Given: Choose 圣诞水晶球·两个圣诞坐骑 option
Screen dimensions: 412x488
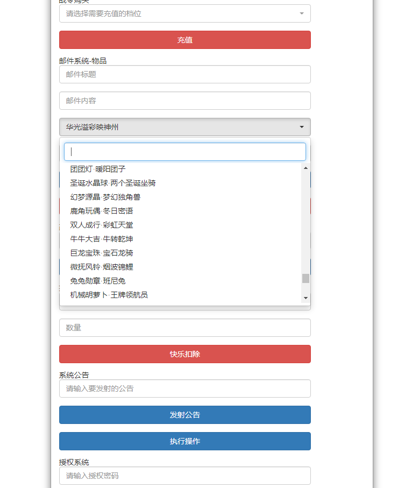Looking at the screenshot, I should (x=113, y=183).
